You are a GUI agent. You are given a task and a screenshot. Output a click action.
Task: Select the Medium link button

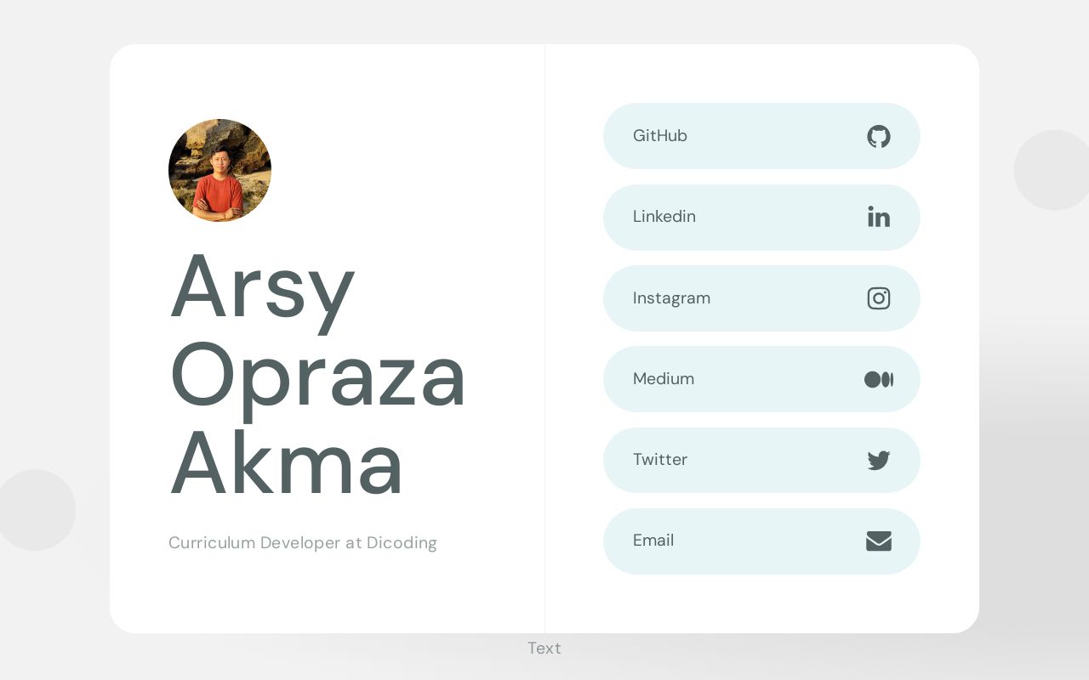click(761, 379)
